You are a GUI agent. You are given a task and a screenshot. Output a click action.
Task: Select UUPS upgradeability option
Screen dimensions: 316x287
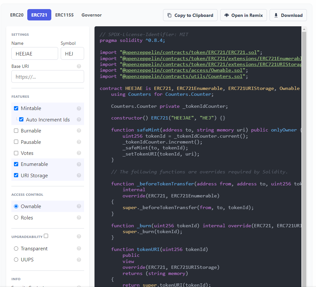point(16,260)
